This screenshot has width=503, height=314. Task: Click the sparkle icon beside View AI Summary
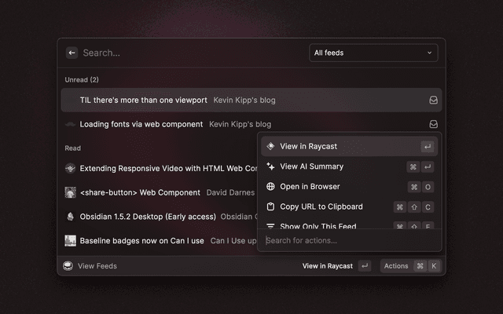(270, 166)
